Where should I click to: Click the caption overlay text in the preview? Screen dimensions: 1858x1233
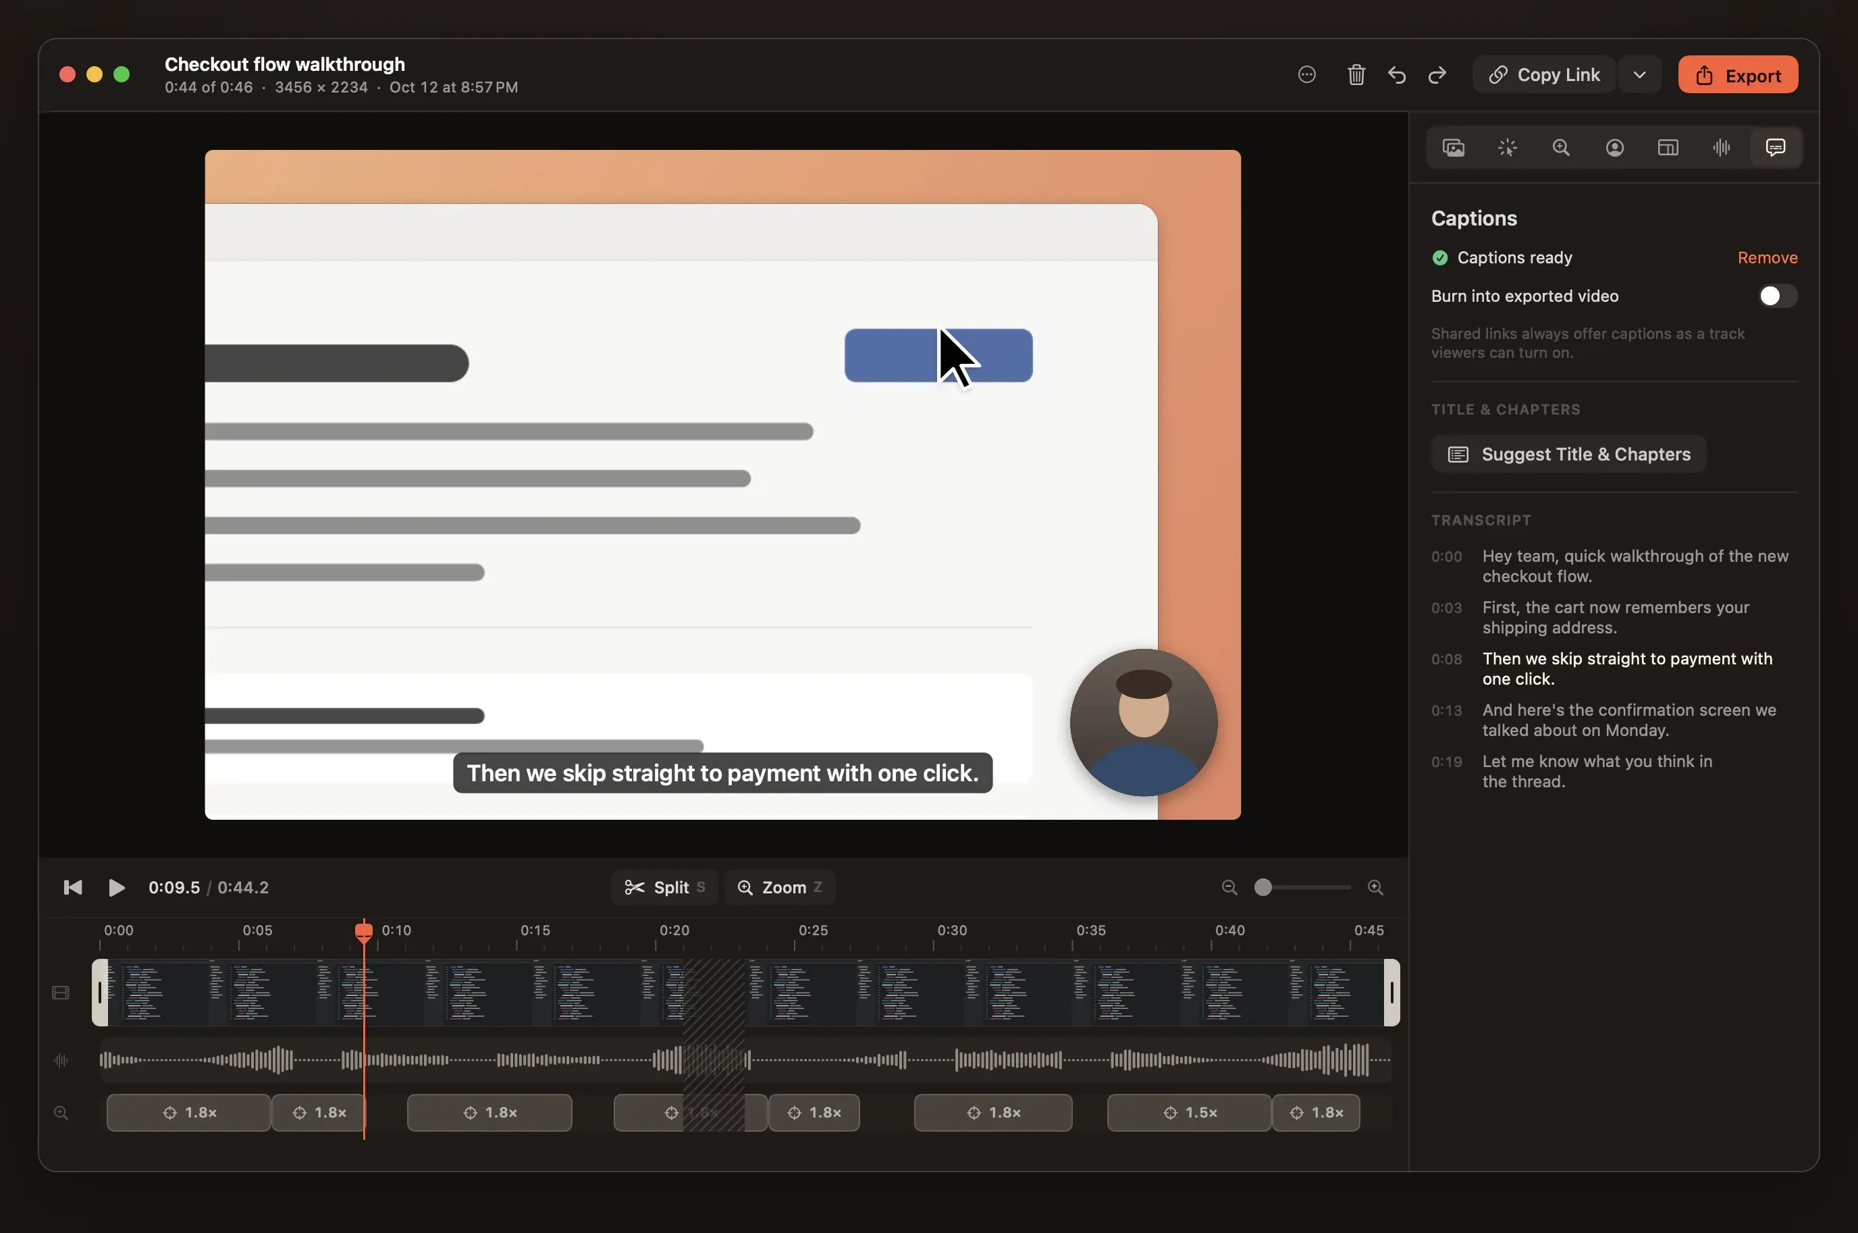click(722, 774)
